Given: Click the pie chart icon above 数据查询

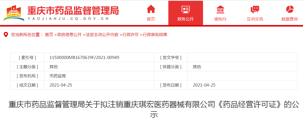Looking at the screenshot, I should 289,9.
